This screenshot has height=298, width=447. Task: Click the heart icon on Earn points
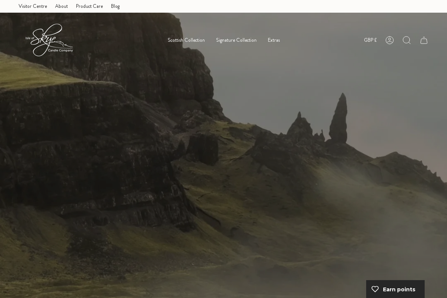click(x=375, y=289)
